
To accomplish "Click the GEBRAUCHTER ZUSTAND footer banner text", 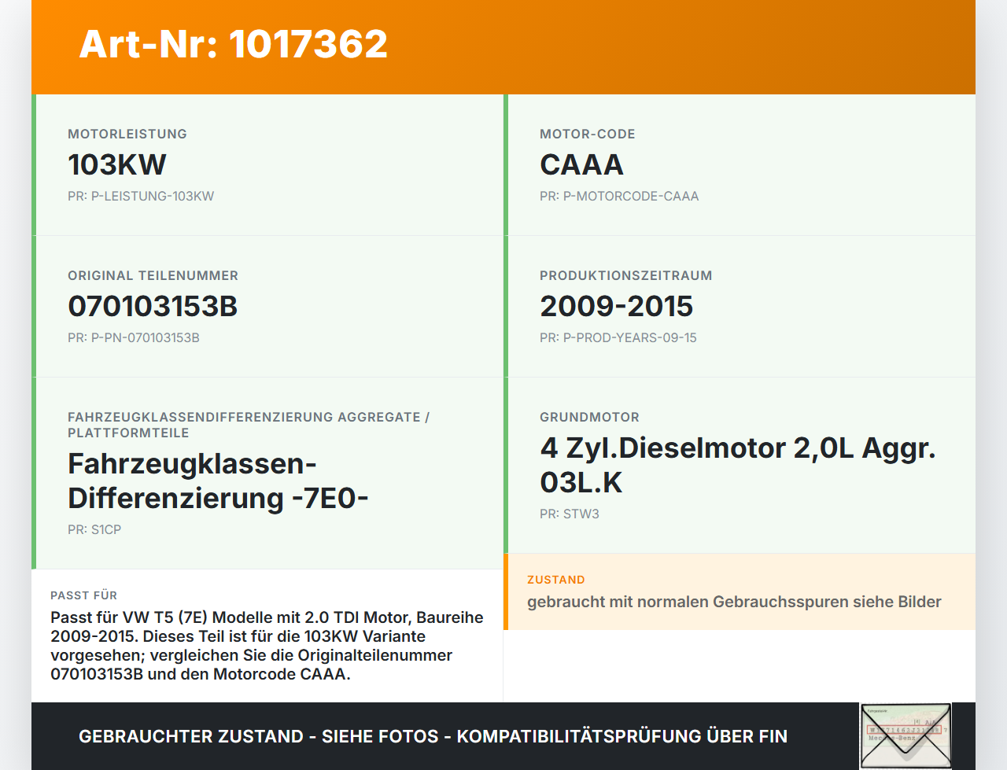I will pyautogui.click(x=433, y=736).
